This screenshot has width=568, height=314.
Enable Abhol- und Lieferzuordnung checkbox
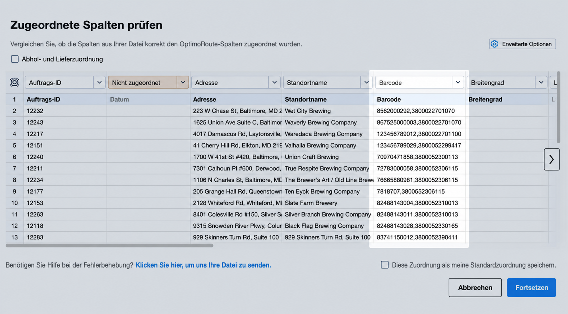point(15,59)
